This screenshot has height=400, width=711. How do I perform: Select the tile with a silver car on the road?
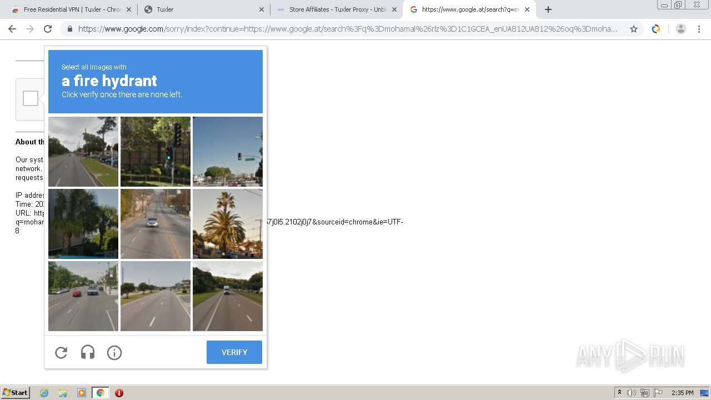[x=156, y=224]
